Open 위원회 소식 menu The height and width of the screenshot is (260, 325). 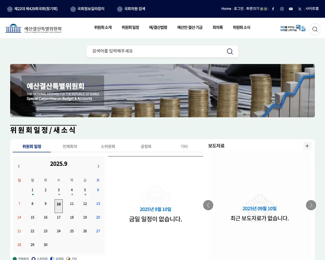241,27
